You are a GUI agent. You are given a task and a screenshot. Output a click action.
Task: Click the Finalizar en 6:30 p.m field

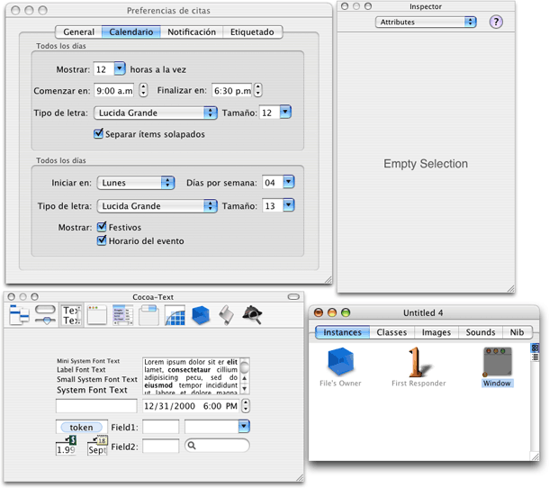pos(232,90)
